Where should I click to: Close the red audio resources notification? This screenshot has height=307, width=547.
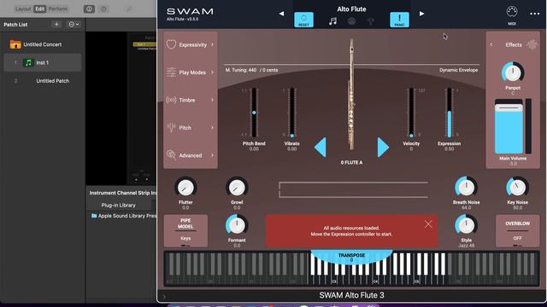tap(428, 224)
